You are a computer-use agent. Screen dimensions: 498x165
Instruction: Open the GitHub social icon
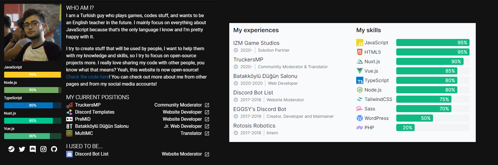point(54,149)
